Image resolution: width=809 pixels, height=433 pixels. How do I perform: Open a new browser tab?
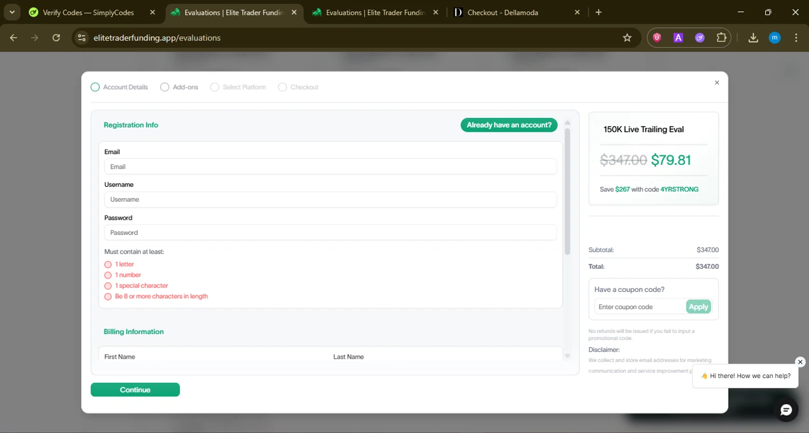(598, 12)
